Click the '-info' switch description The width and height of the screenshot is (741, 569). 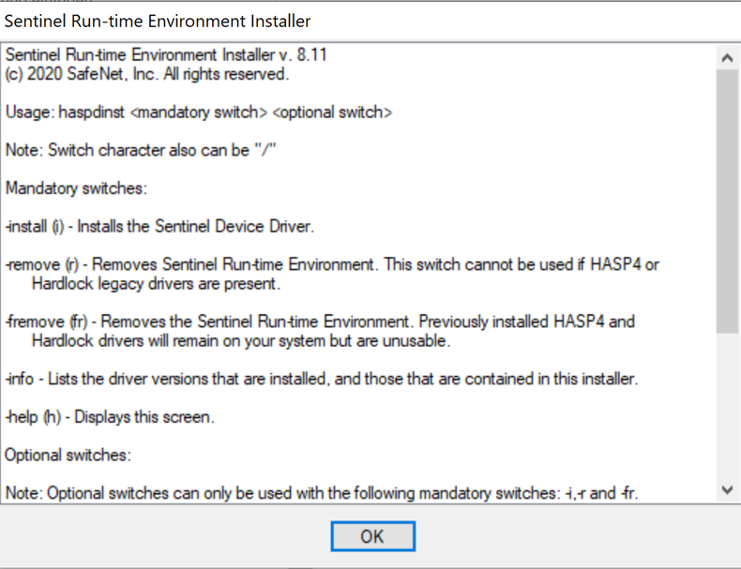click(324, 379)
